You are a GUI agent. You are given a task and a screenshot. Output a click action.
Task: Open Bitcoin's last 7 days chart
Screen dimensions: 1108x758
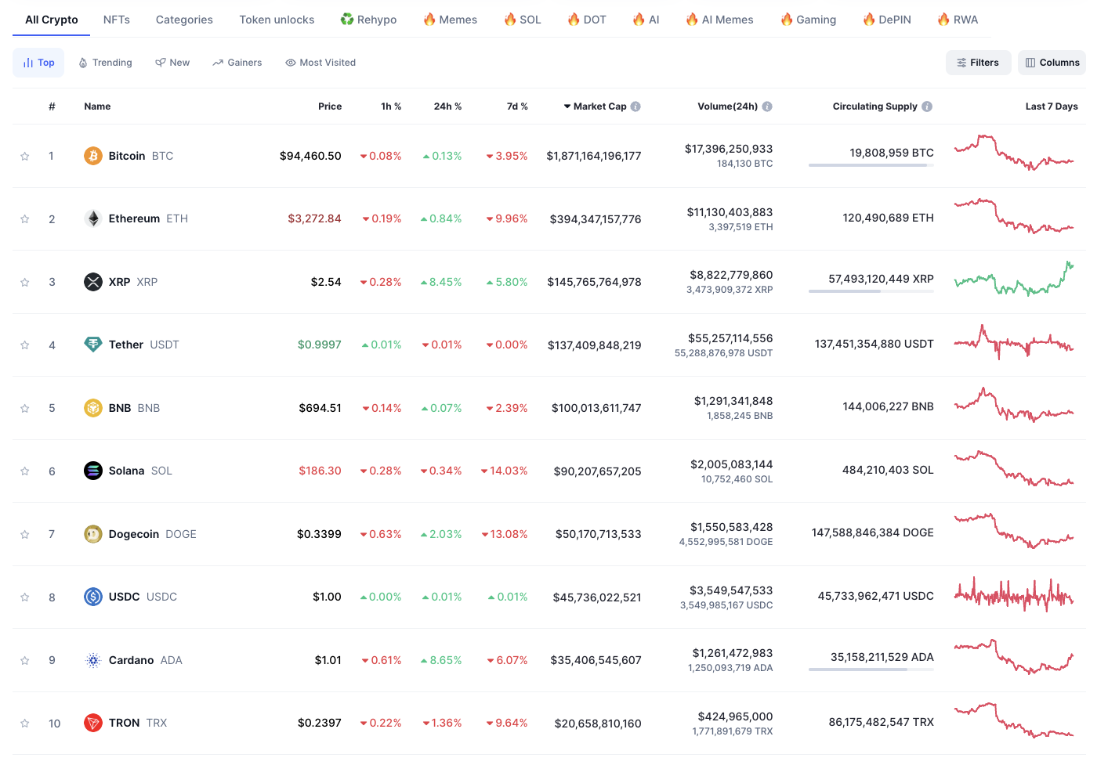click(x=1014, y=153)
